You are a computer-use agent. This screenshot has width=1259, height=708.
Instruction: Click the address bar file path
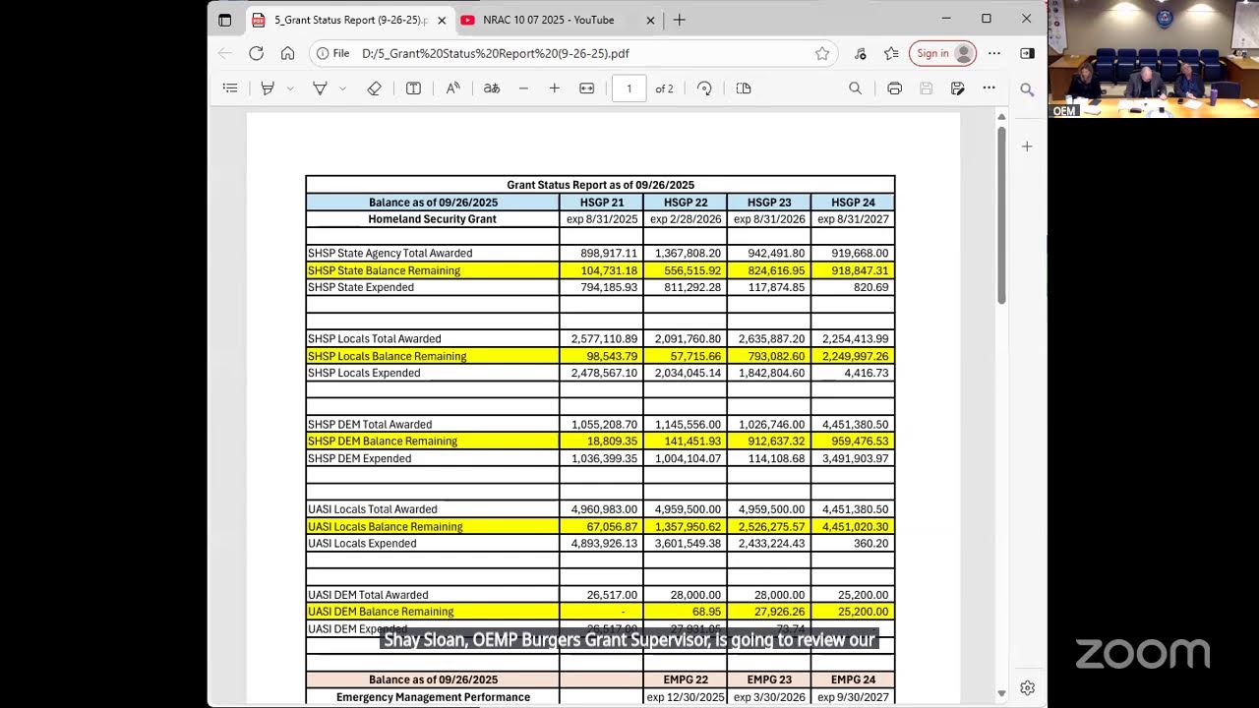pos(496,53)
